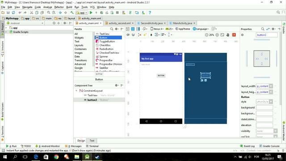The height and width of the screenshot is (161, 286).
Task: Open Chrome from Windows taskbar
Action: (56, 157)
